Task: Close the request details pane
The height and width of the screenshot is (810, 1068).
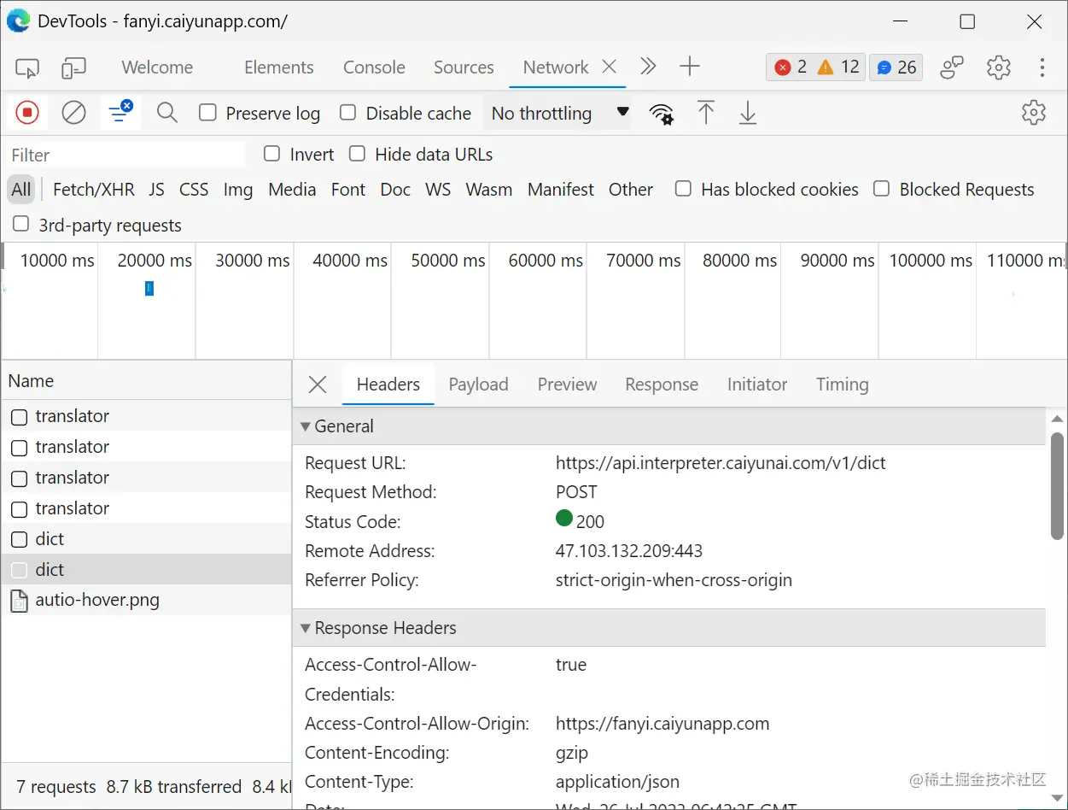Action: tap(318, 384)
